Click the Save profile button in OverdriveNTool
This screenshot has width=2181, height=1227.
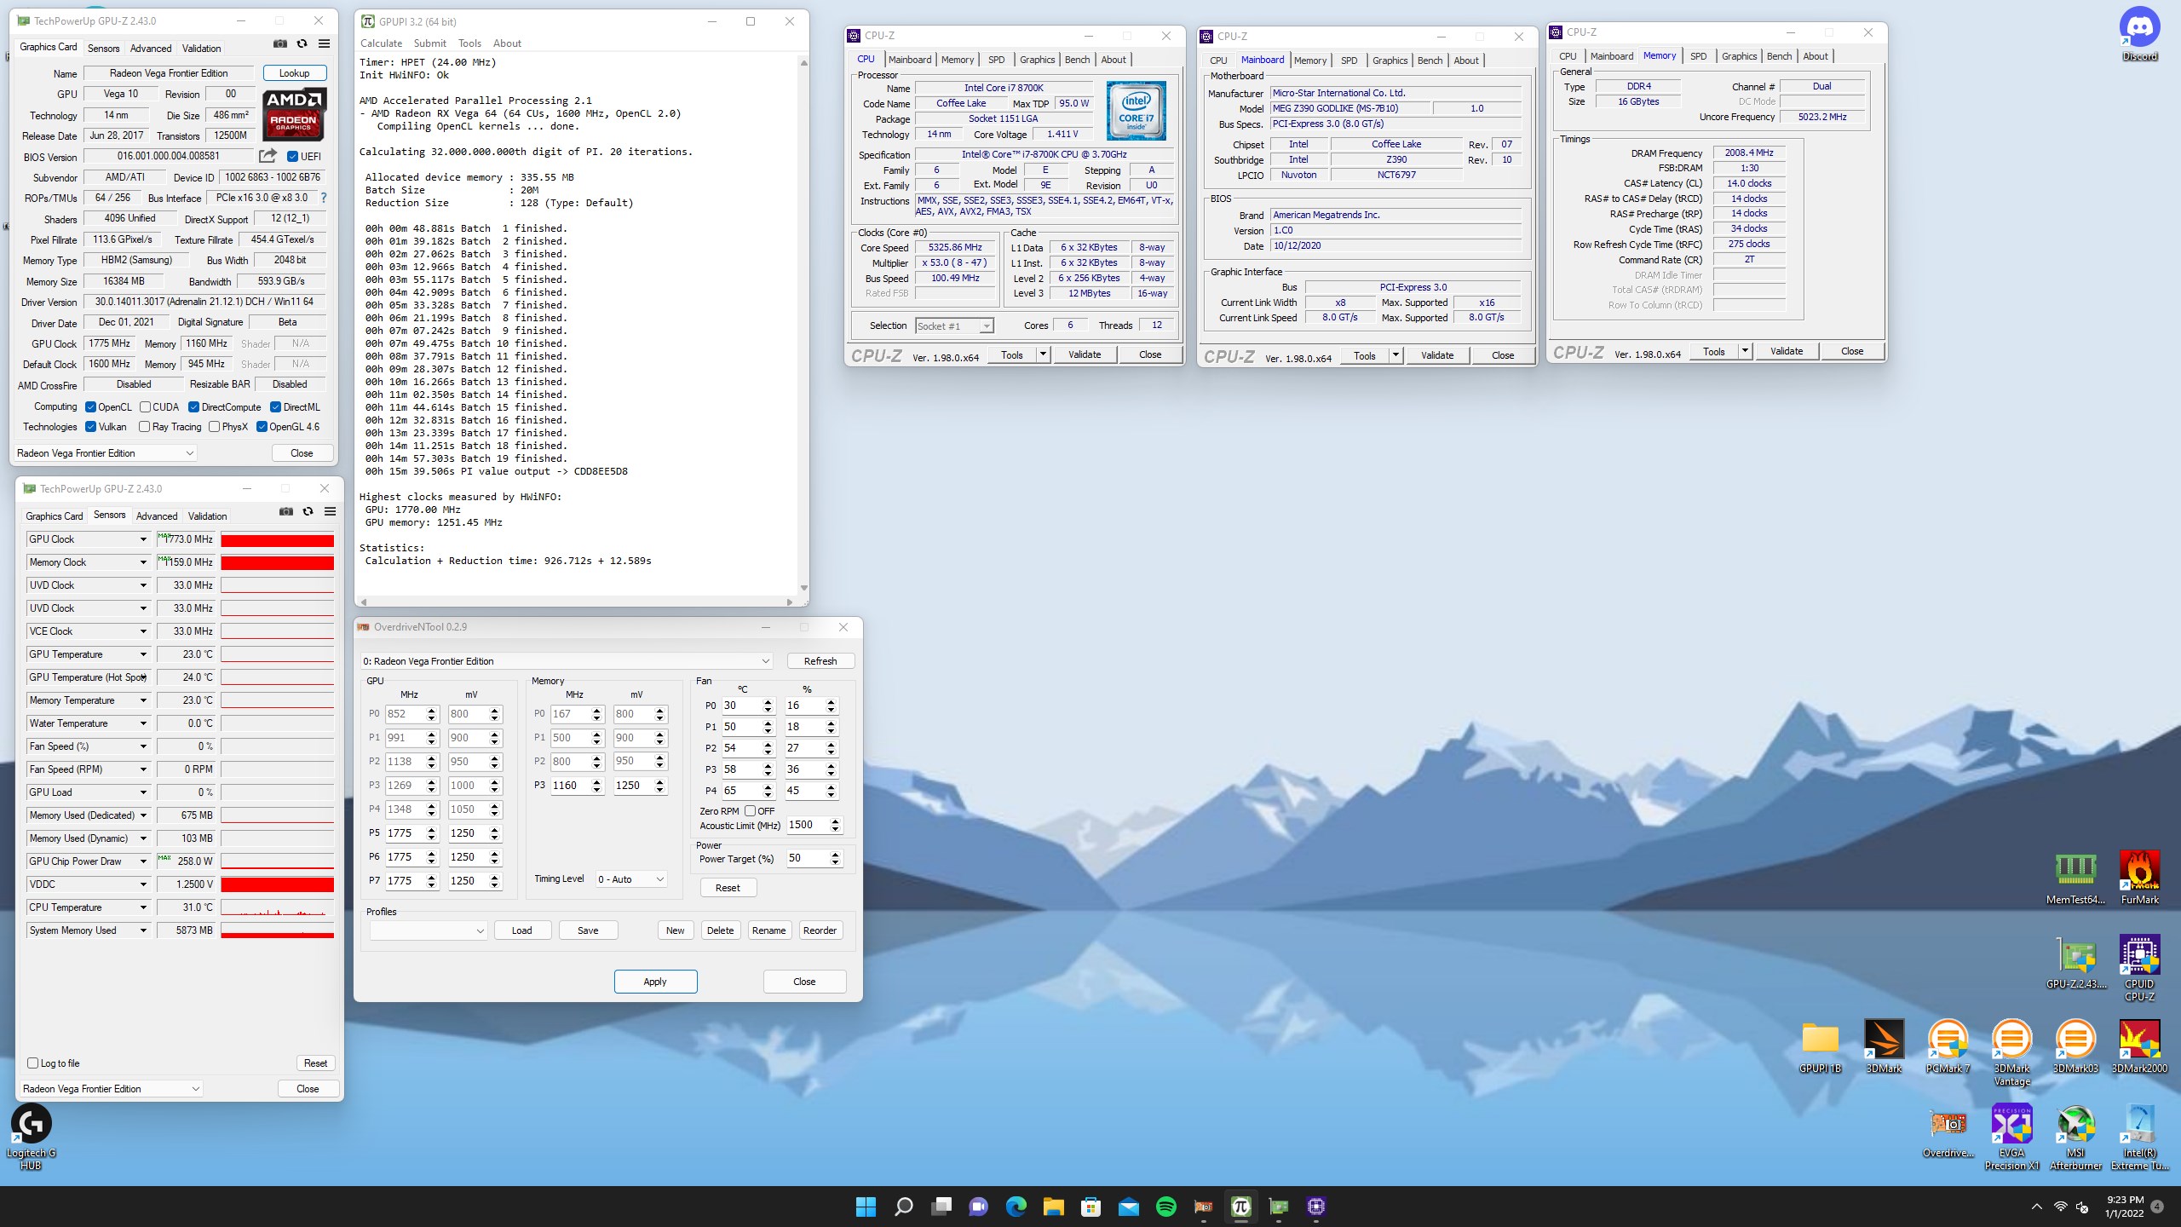point(588,930)
